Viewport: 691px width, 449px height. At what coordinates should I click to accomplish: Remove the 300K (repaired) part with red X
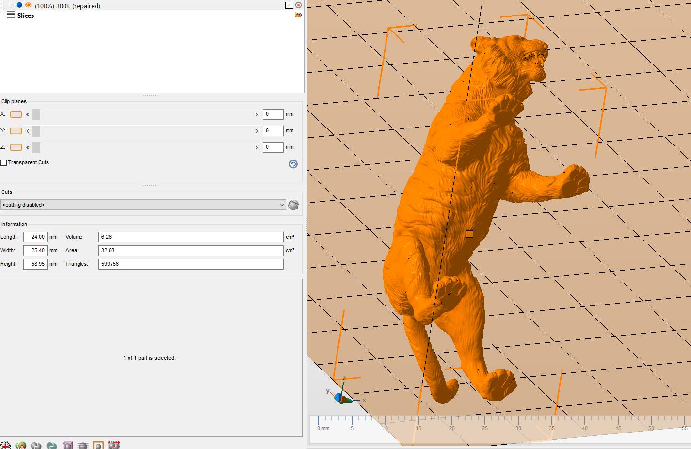coord(298,5)
